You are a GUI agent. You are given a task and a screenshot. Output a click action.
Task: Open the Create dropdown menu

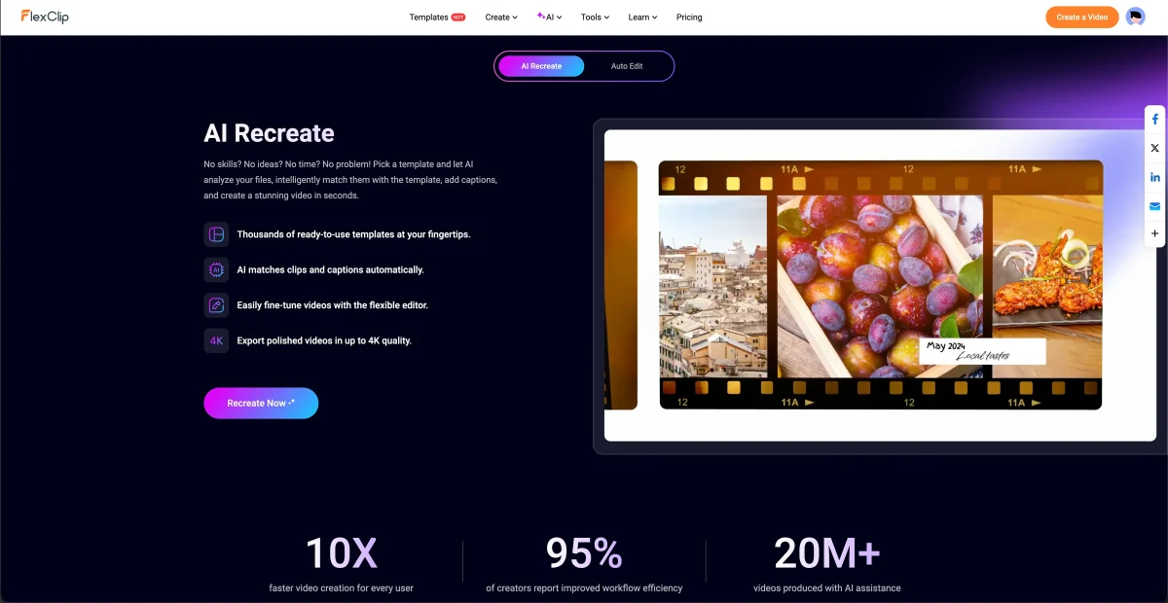pos(500,17)
